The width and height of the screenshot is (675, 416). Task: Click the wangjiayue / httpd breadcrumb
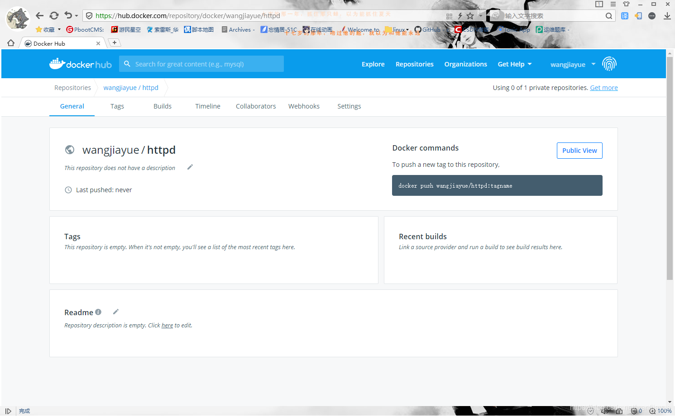131,88
